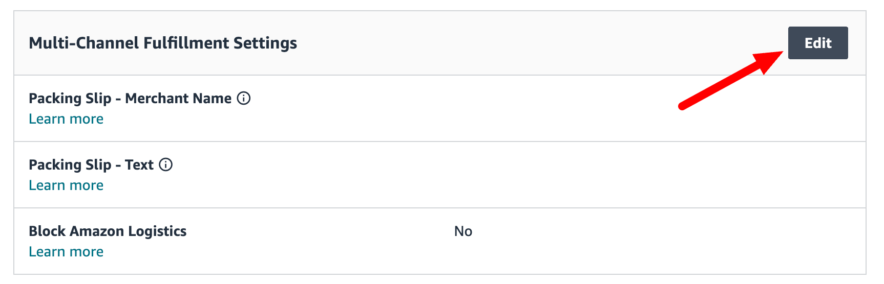884x284 pixels.
Task: Click the red arrow pointing at Edit
Action: [731, 80]
